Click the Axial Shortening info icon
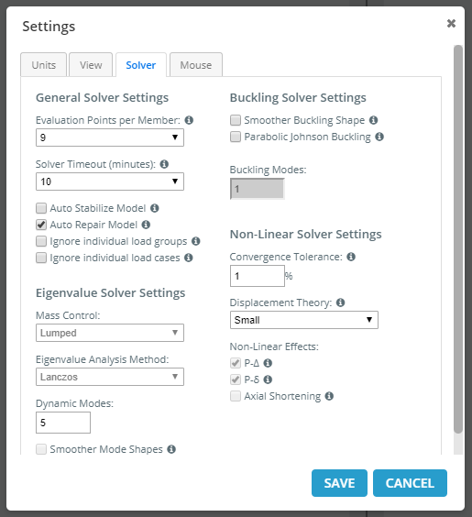The image size is (472, 517). 329,396
